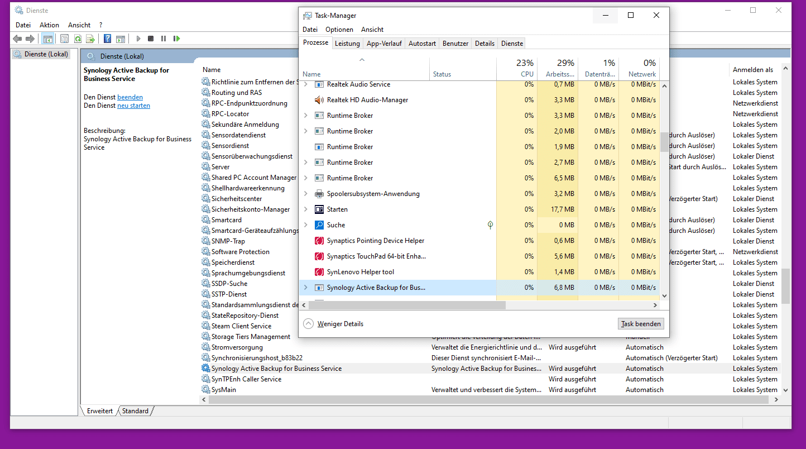Click the Spoolersubsystem-Anwendung printer icon
Screen dimensions: 806x449
pyautogui.click(x=319, y=194)
